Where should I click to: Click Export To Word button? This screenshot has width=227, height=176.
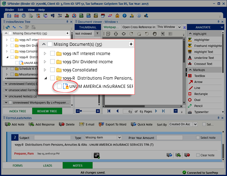[113, 124]
